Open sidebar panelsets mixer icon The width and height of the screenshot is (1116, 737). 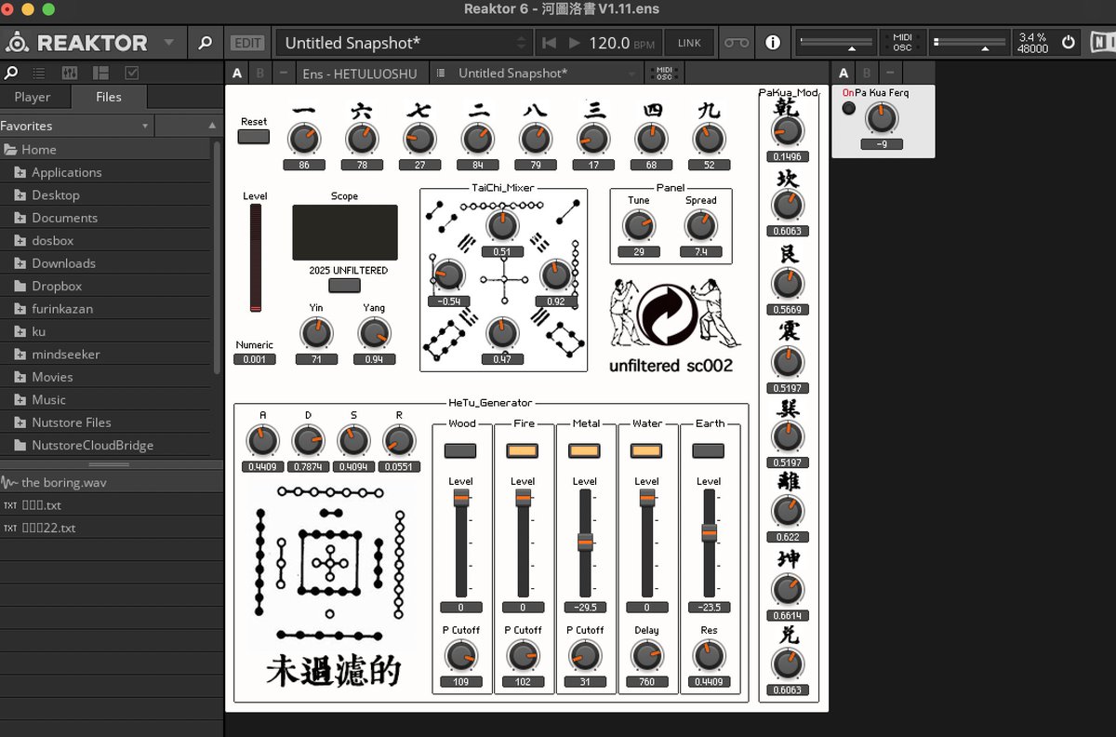click(x=70, y=73)
